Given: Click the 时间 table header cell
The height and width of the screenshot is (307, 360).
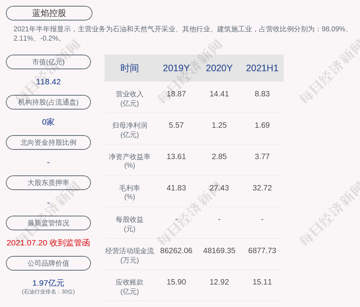Looking at the screenshot, I should (x=130, y=68).
